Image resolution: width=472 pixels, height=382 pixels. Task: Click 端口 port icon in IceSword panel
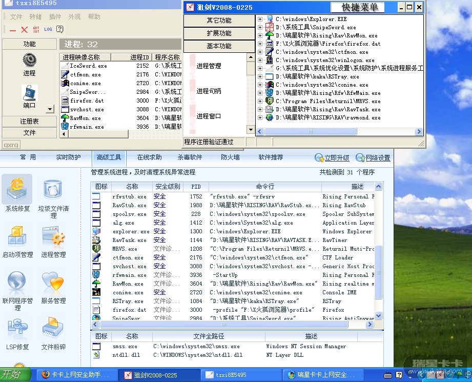click(x=30, y=93)
